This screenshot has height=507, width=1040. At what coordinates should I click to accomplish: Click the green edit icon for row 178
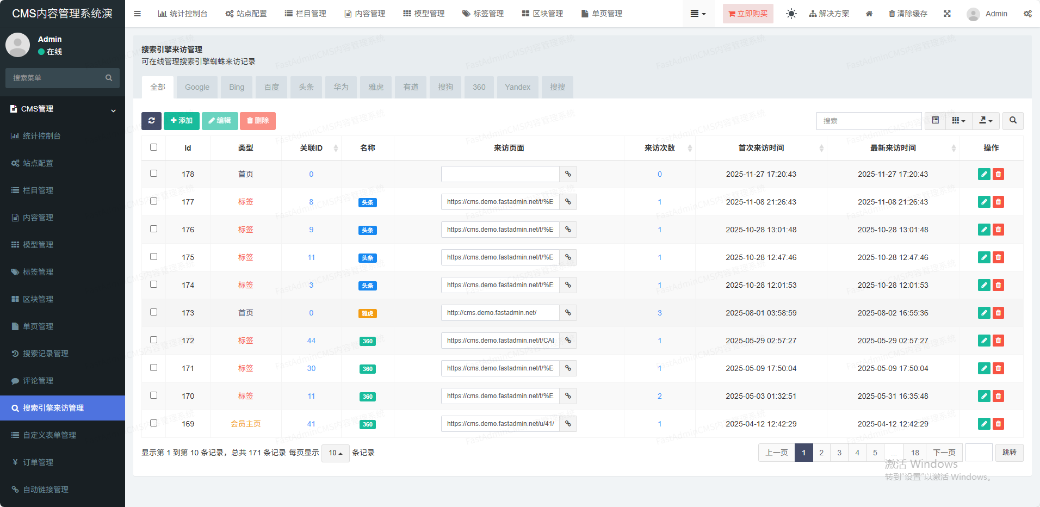pos(983,174)
